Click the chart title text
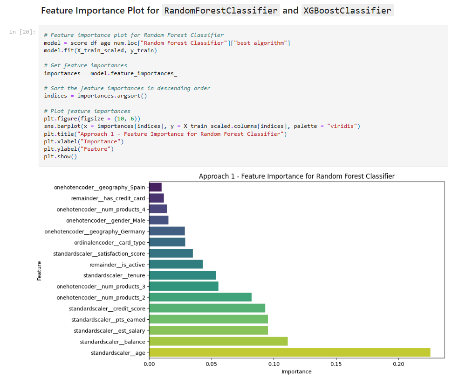This screenshot has height=379, width=459. 297,176
